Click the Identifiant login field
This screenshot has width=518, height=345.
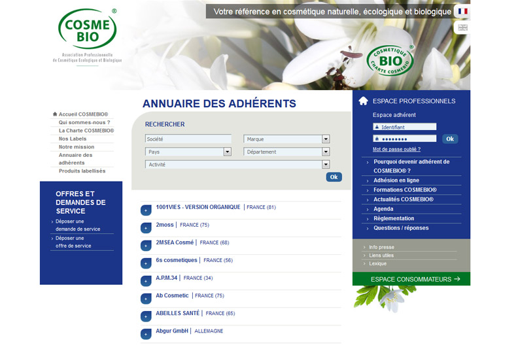[404, 127]
